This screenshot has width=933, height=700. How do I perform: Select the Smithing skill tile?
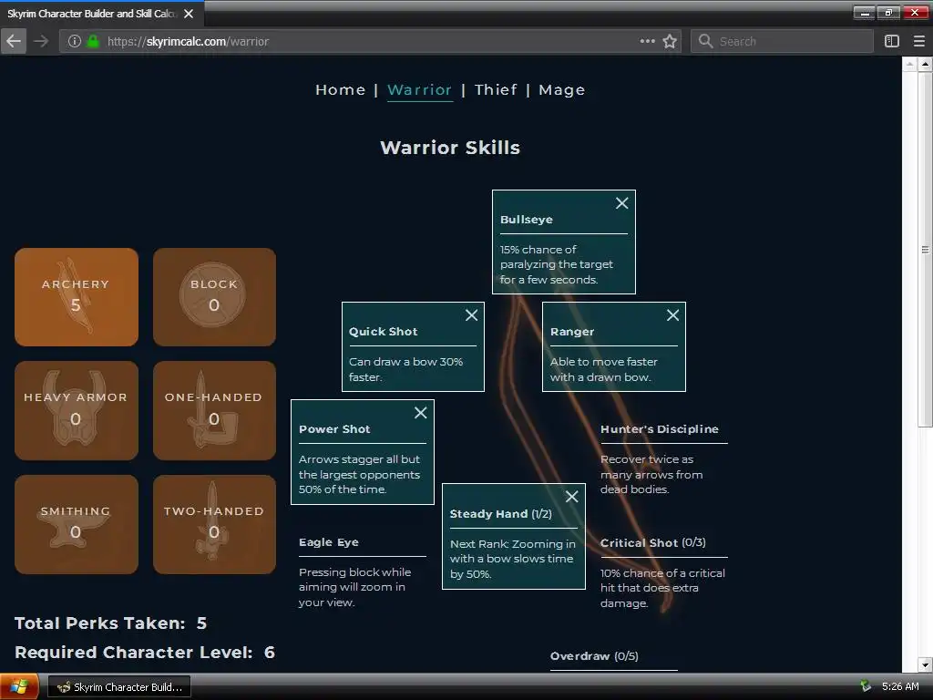pyautogui.click(x=77, y=524)
